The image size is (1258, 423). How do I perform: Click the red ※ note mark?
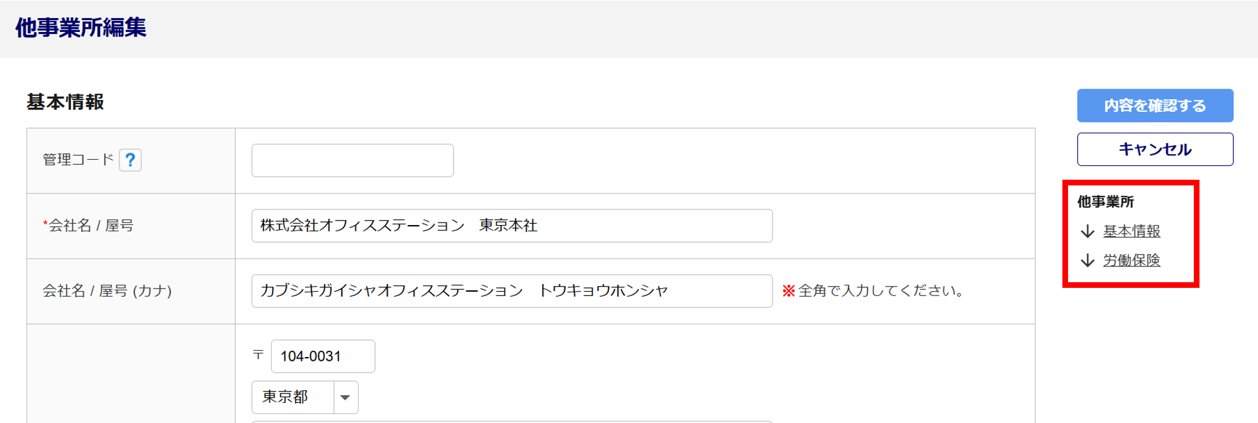[x=789, y=290]
